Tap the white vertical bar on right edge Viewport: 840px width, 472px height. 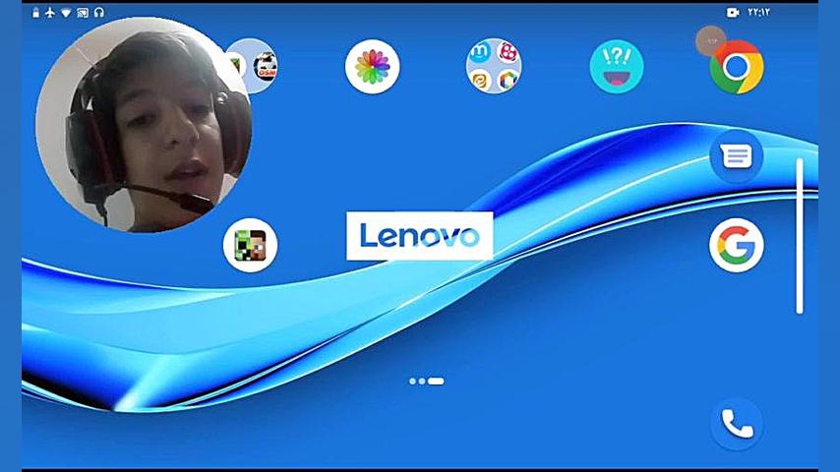click(x=800, y=236)
